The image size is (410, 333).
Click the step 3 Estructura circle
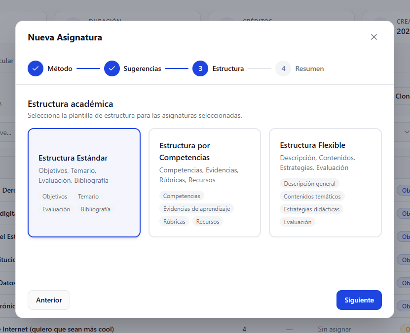tap(200, 68)
